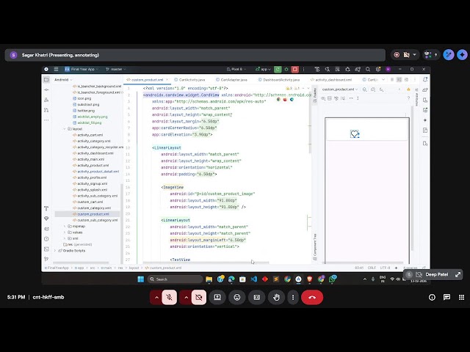470x352 pixels.
Task: Unmute microphone in Meet controls
Action: [x=170, y=297]
